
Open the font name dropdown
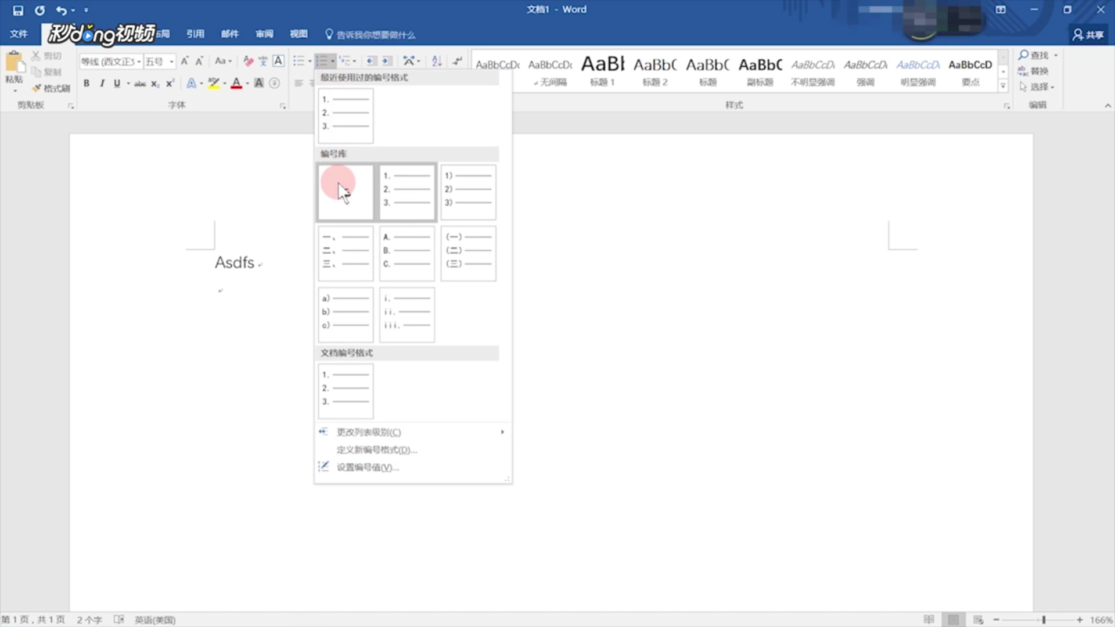tap(139, 62)
